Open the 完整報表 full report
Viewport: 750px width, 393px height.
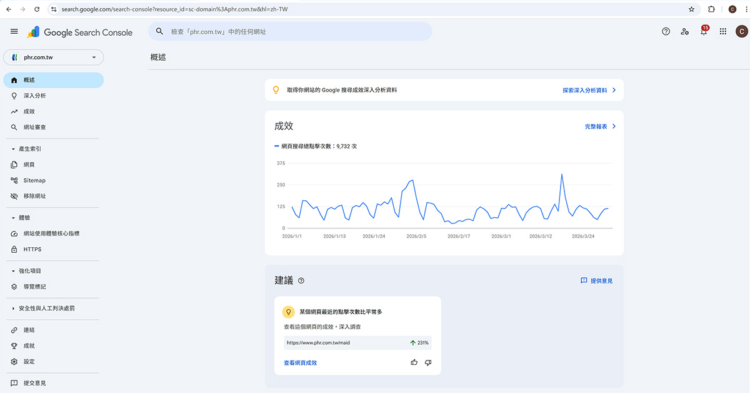tap(597, 126)
